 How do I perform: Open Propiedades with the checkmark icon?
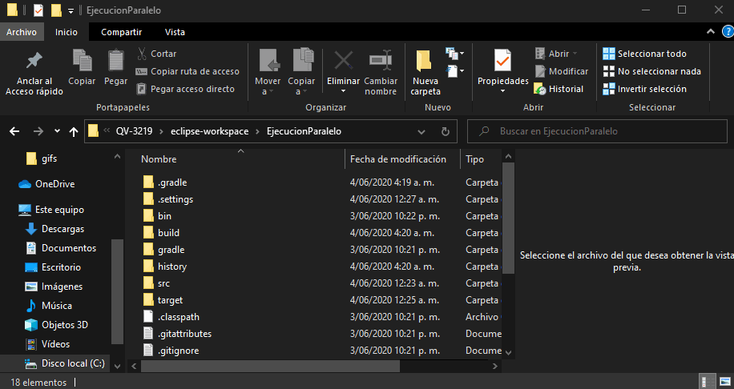(x=502, y=61)
